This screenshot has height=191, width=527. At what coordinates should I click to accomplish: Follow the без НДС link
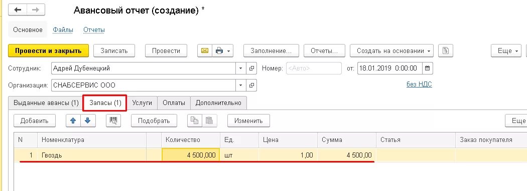[x=419, y=84]
